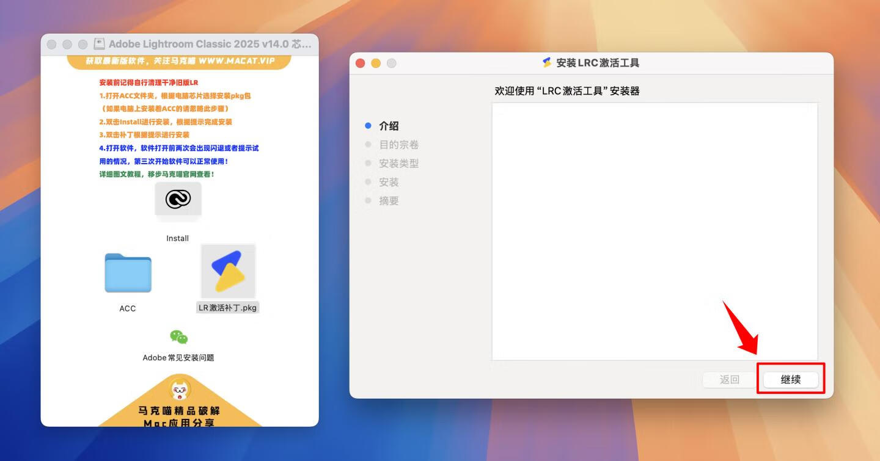Click the LR 激活补丁.pkg file name
Image resolution: width=880 pixels, height=461 pixels.
pyautogui.click(x=228, y=308)
